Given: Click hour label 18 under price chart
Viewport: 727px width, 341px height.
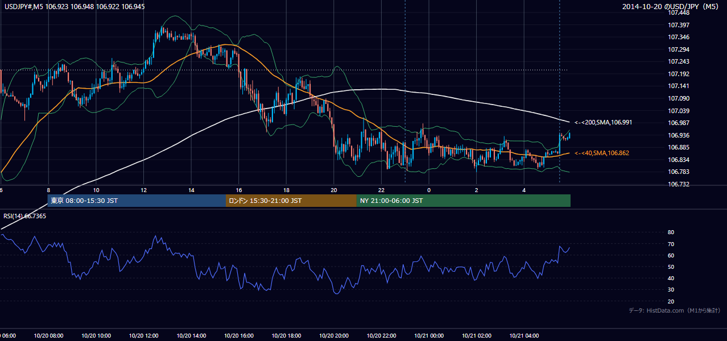Looking at the screenshot, I should point(286,190).
